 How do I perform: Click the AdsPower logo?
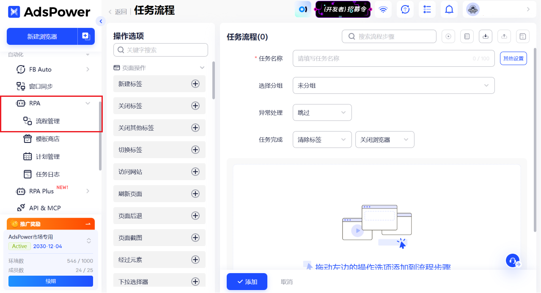[49, 11]
